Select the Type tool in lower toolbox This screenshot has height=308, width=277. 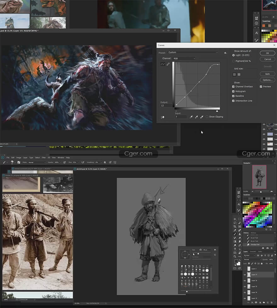(235, 249)
